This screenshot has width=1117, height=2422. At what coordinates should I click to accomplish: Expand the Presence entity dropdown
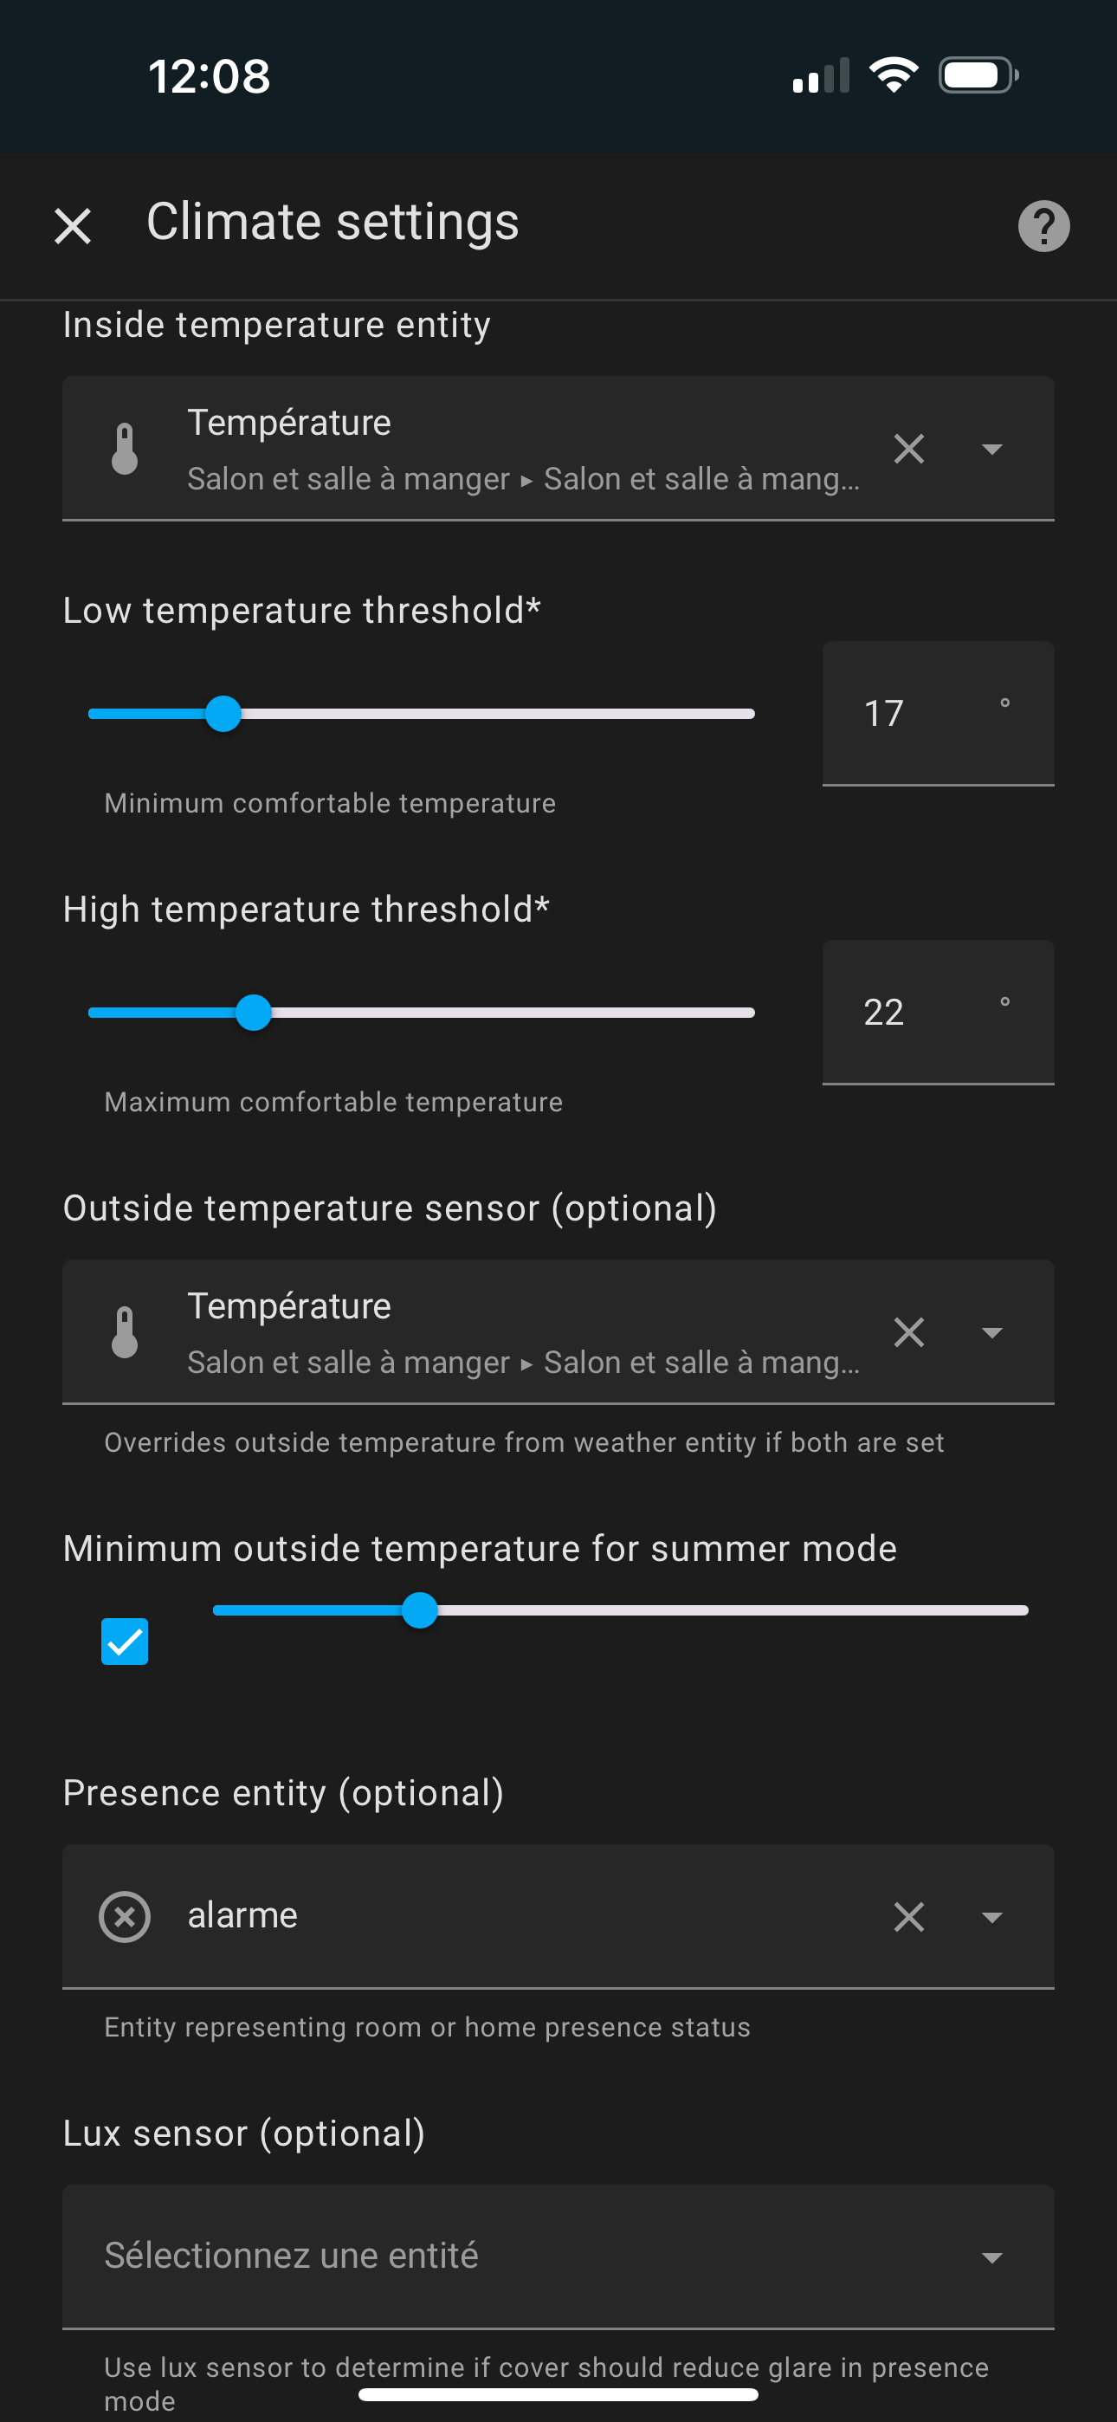(991, 1918)
